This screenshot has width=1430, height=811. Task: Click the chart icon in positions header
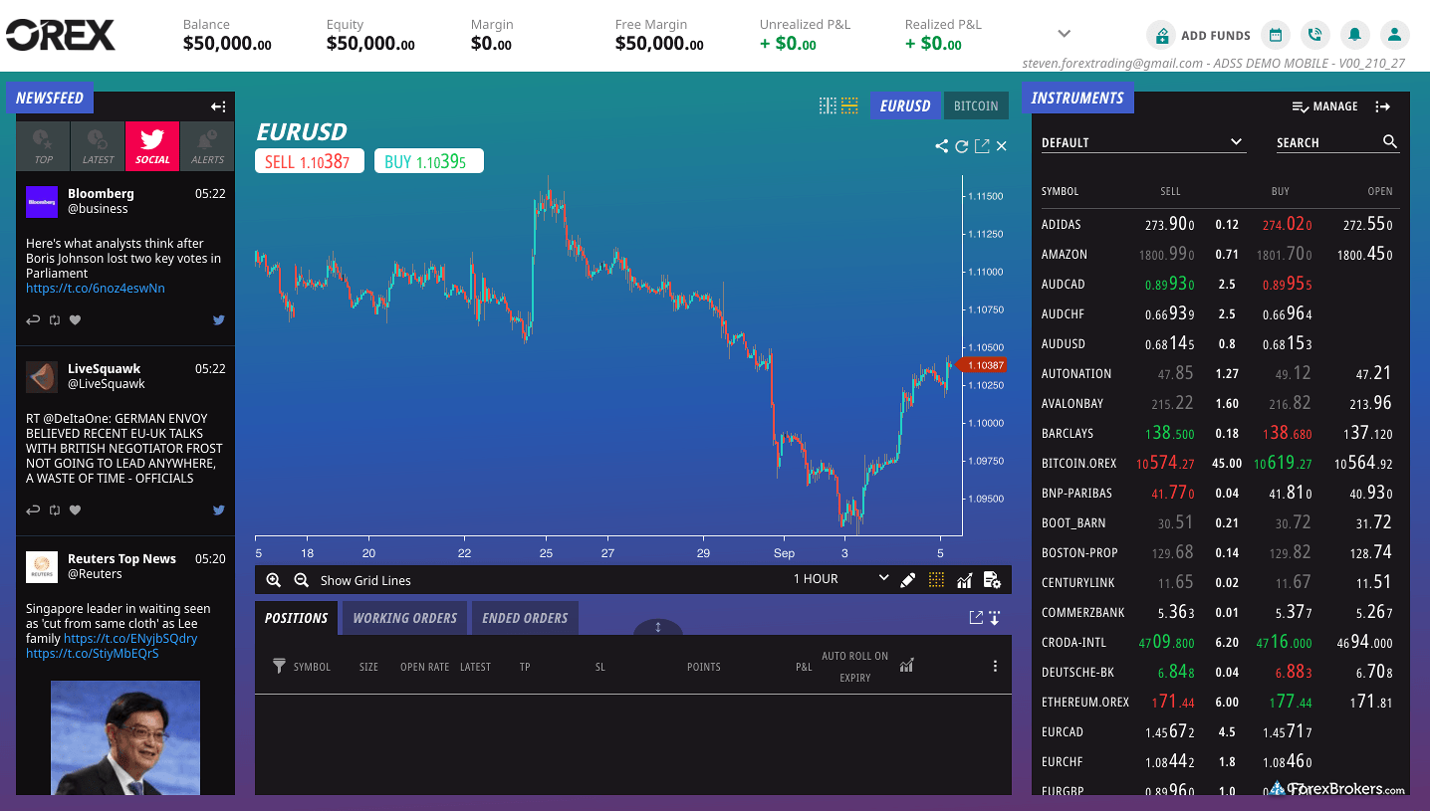906,666
